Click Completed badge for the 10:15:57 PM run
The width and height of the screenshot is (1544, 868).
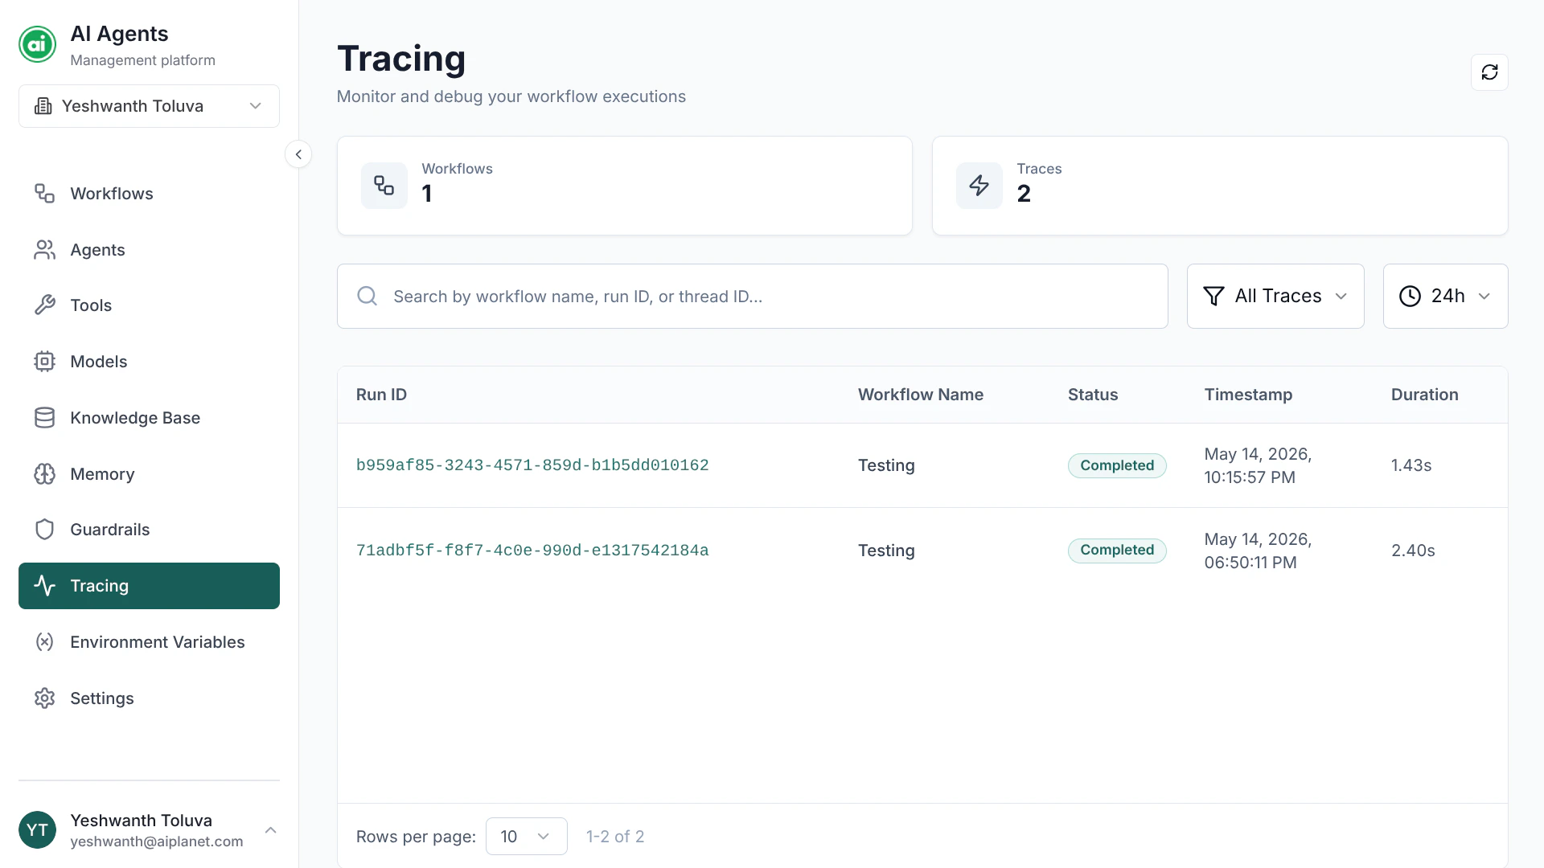pos(1117,465)
